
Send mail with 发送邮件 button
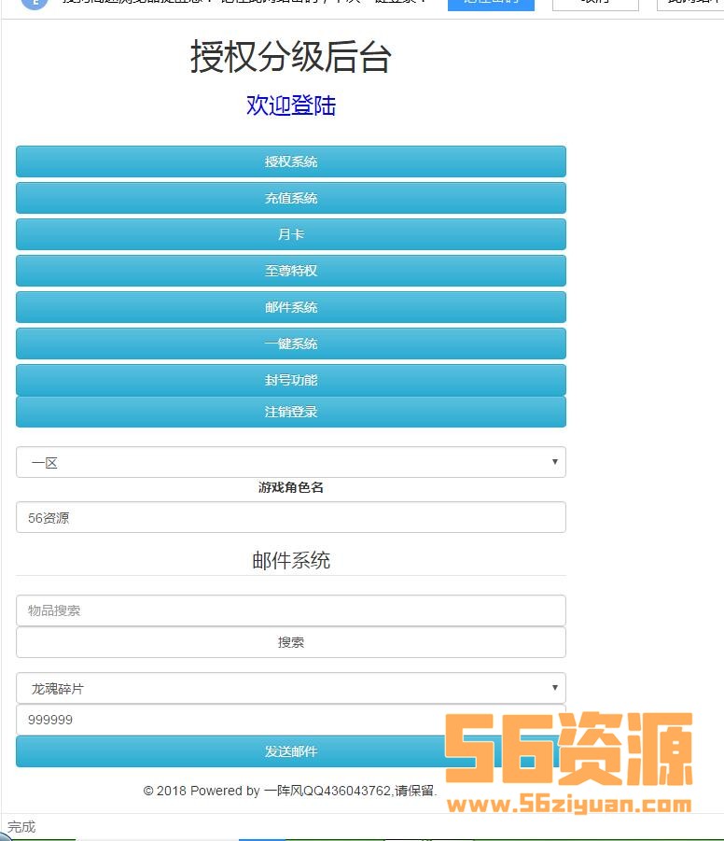(290, 751)
